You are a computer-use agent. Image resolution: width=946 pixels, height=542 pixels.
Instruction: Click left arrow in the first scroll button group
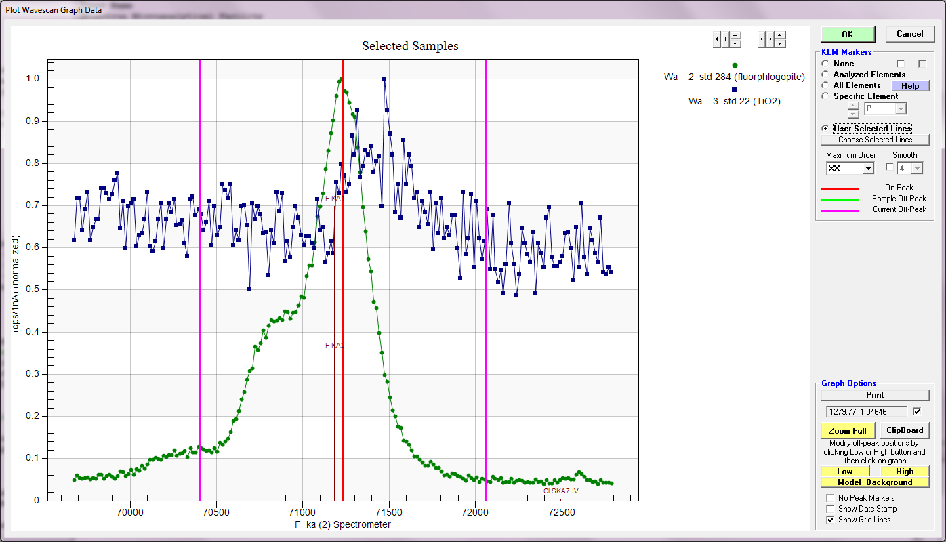[x=717, y=39]
